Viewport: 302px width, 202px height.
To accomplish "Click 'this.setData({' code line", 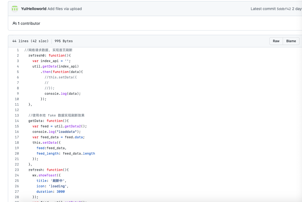I will pos(46,143).
